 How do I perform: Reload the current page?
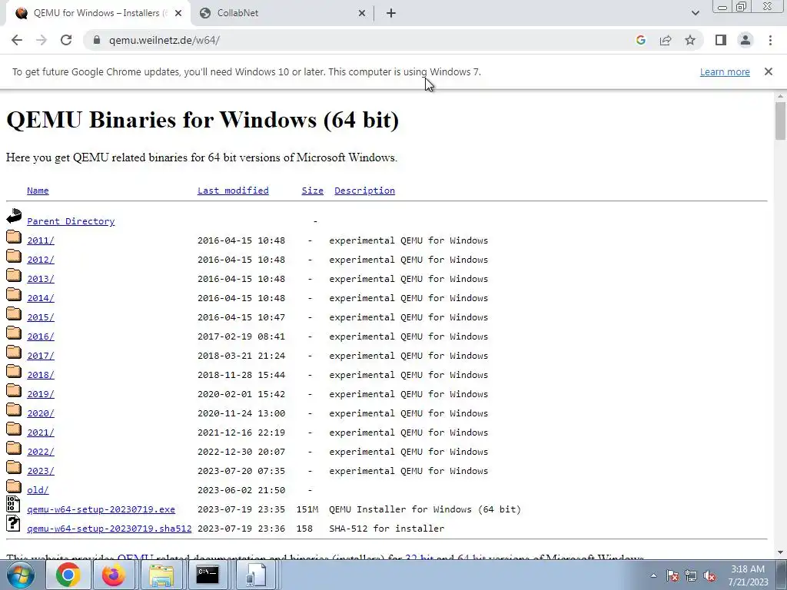(66, 40)
